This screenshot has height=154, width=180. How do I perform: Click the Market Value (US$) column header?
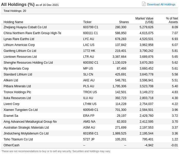click(x=144, y=20)
